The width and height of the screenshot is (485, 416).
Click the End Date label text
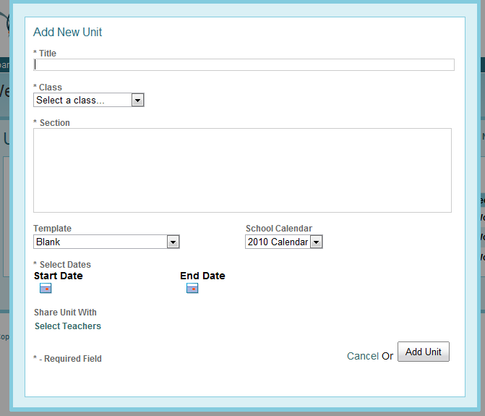tap(202, 276)
